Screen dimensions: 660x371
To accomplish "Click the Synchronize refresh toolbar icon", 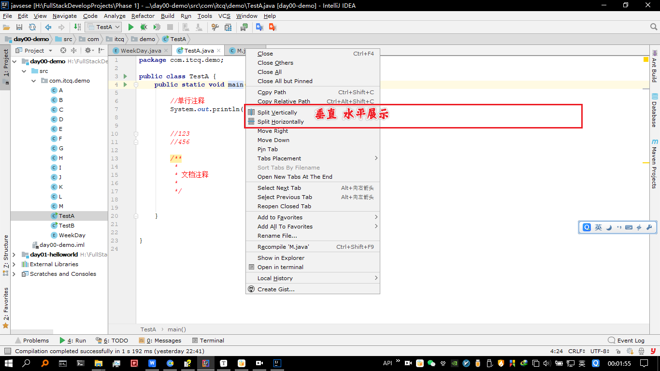I will (32, 27).
